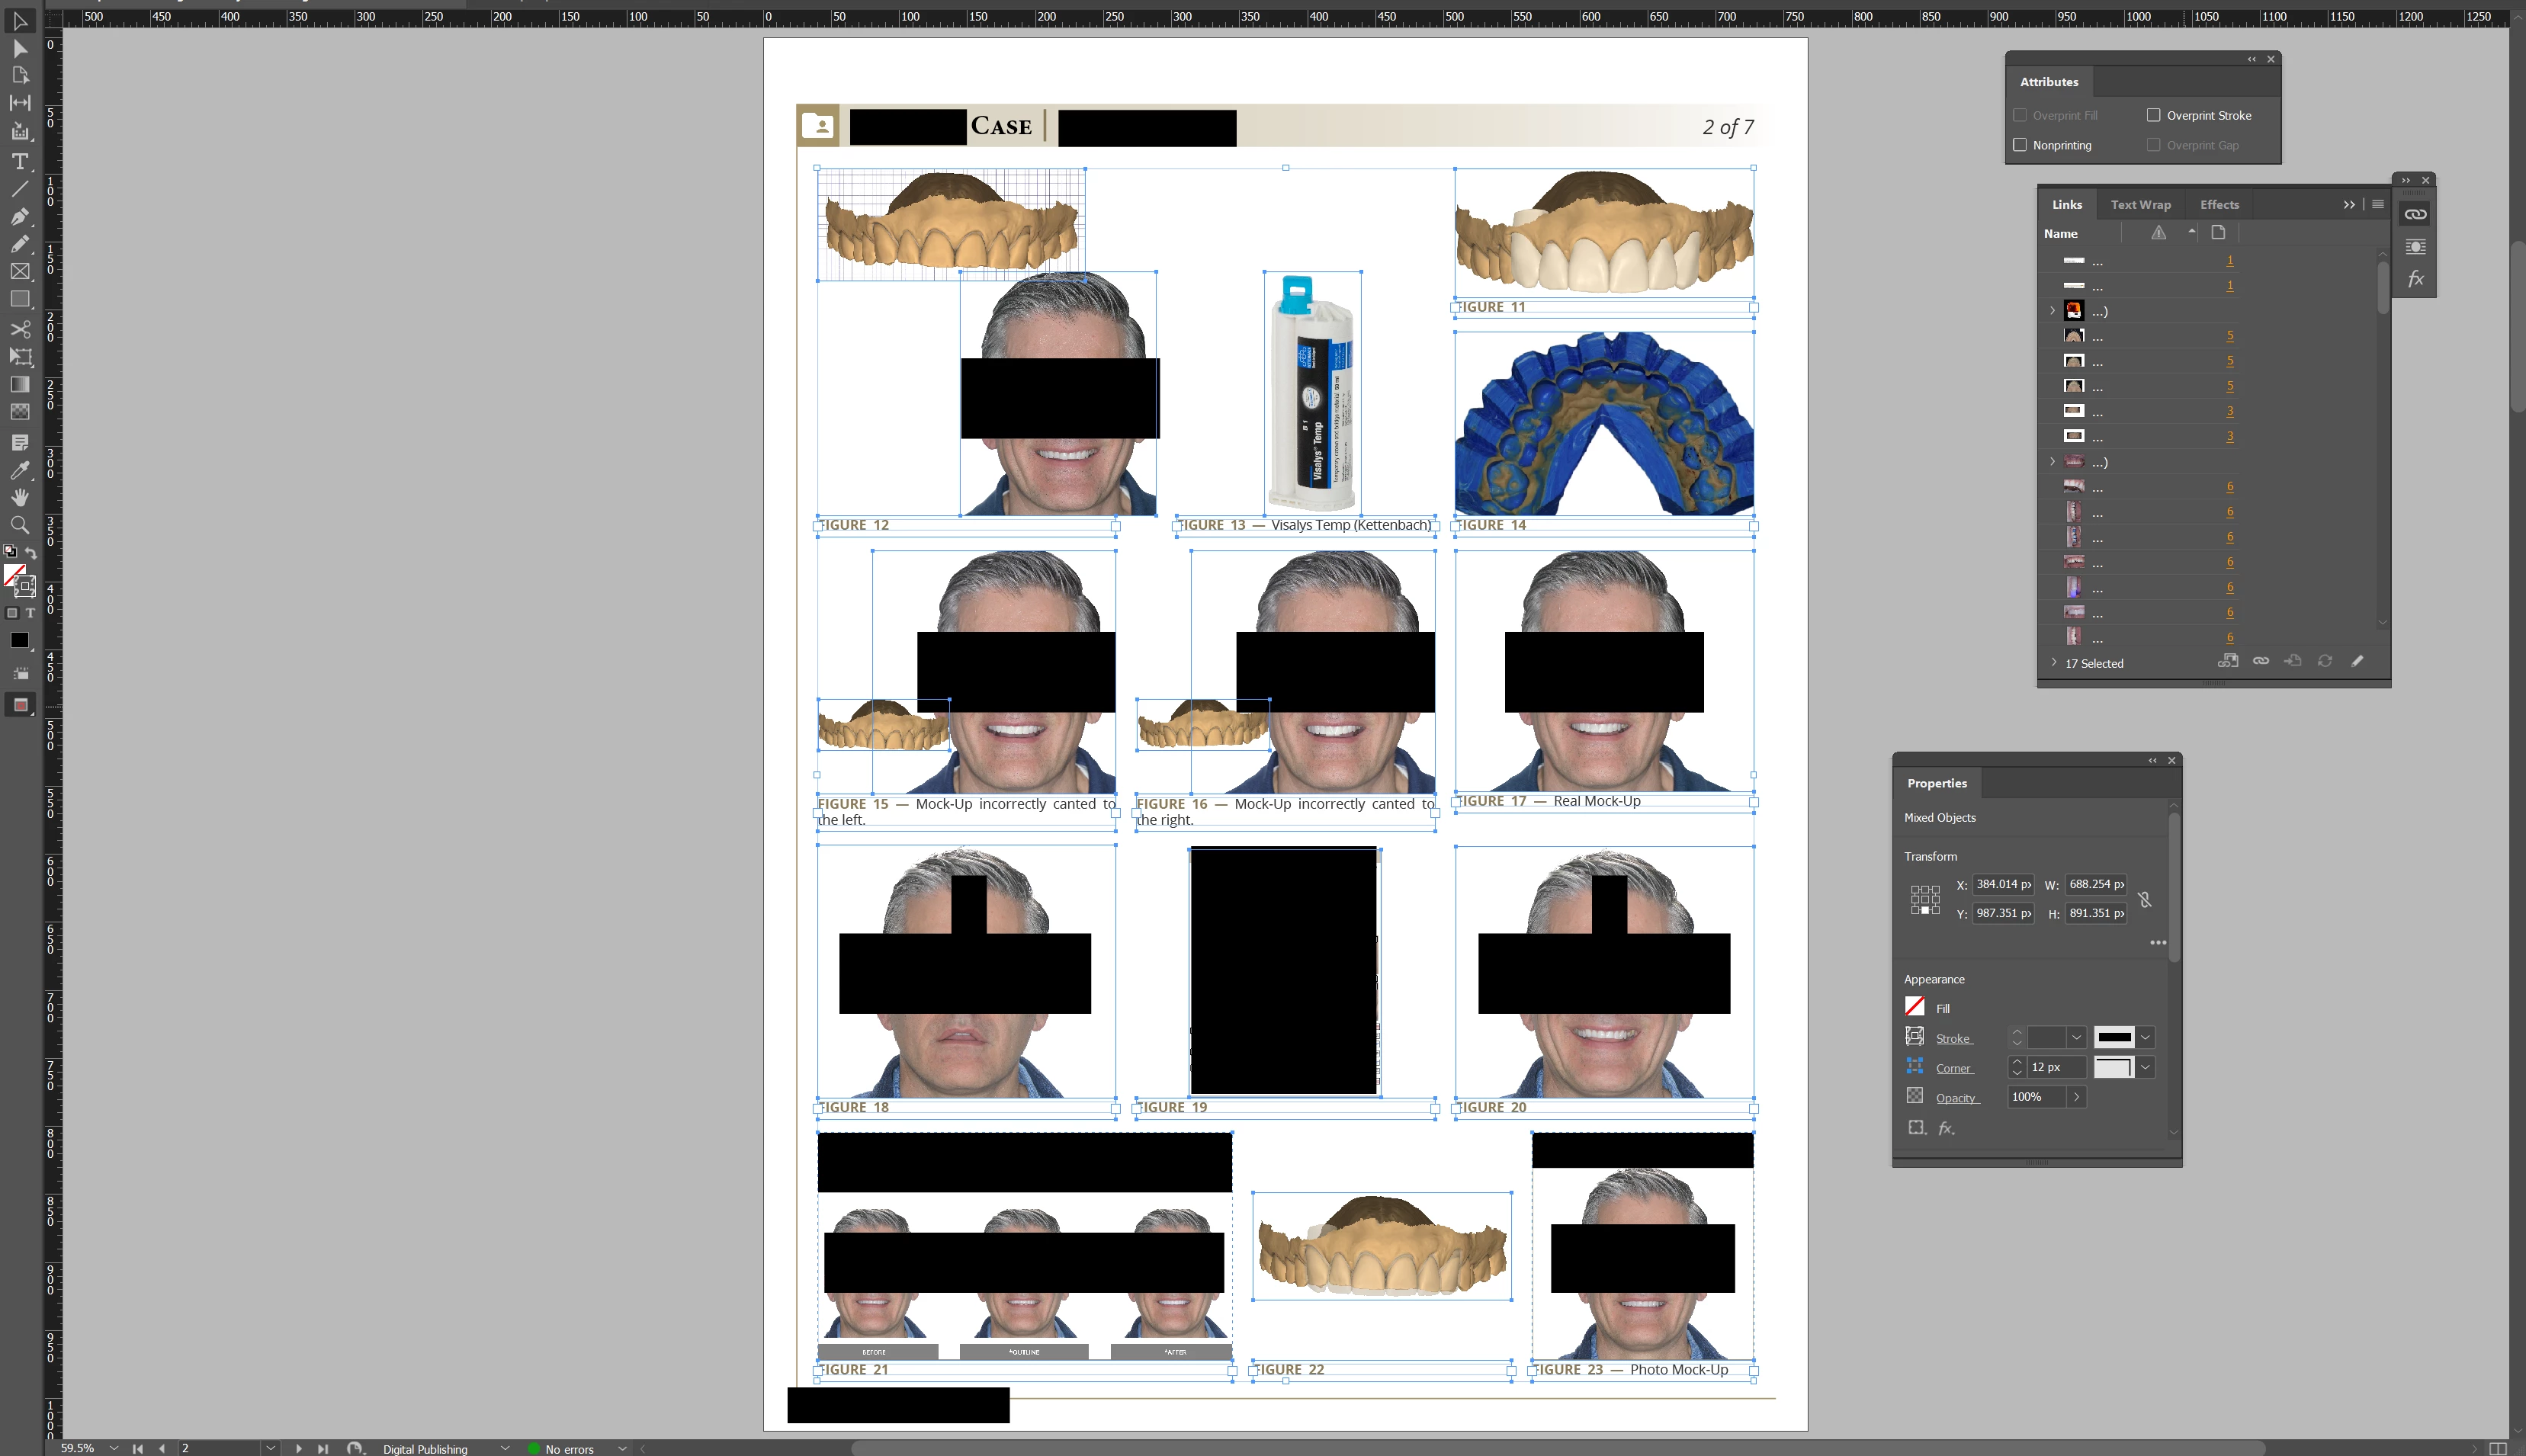The width and height of the screenshot is (2526, 1456).
Task: Switch to the Text Wrap tab
Action: [x=2140, y=204]
